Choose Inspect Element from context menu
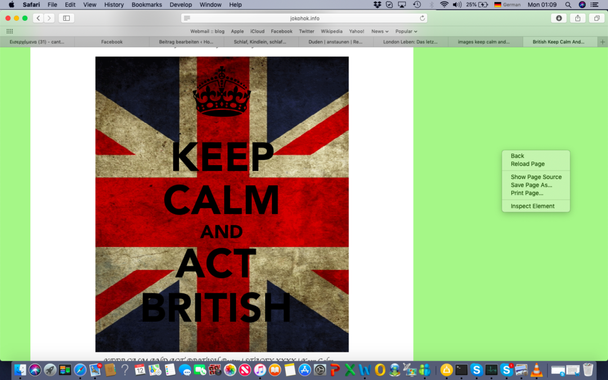Screen dimensions: 608x380 pyautogui.click(x=536, y=206)
